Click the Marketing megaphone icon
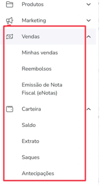Viewport: 101px width, 185px height. [10, 21]
